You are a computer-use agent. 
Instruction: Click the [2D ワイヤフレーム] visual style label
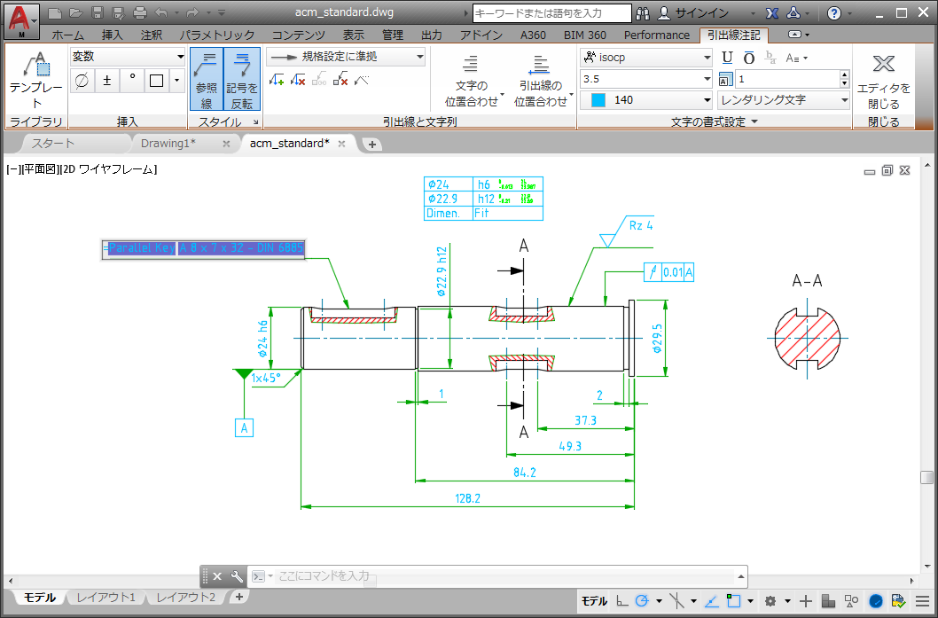click(109, 170)
